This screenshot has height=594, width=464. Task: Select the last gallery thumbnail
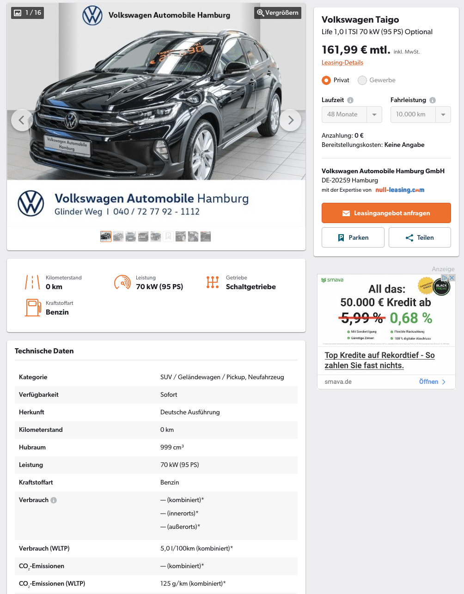point(206,236)
